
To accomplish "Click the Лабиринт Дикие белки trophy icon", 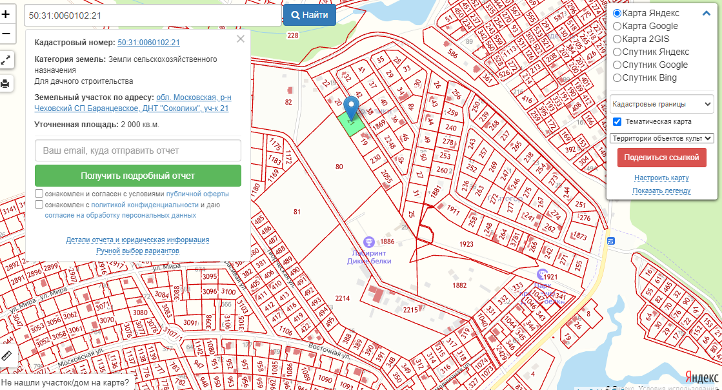I will point(369,242).
